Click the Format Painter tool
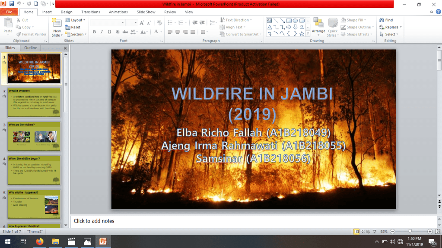 pos(31,35)
